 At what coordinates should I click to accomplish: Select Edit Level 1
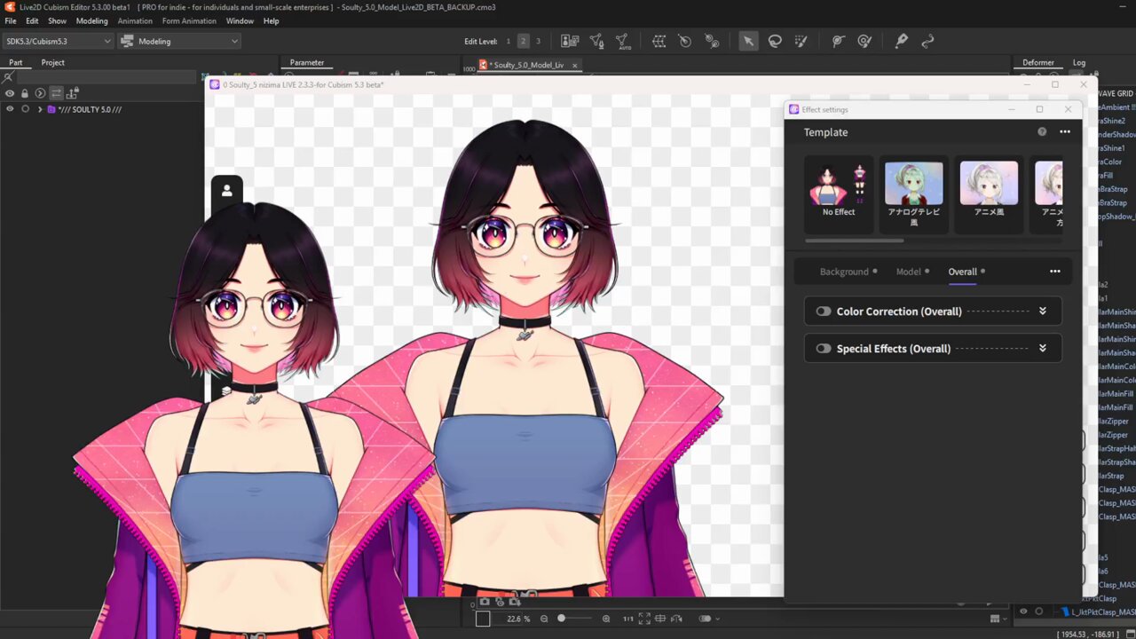509,41
